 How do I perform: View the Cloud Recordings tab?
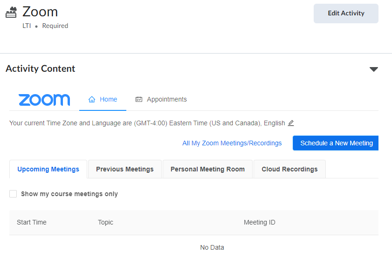point(289,169)
